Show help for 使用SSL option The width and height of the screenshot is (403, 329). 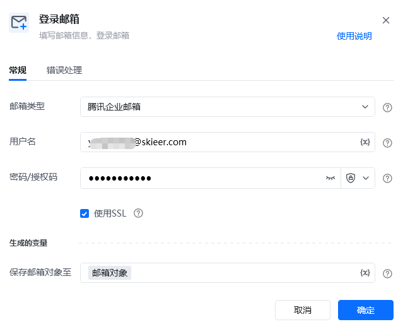coord(138,213)
